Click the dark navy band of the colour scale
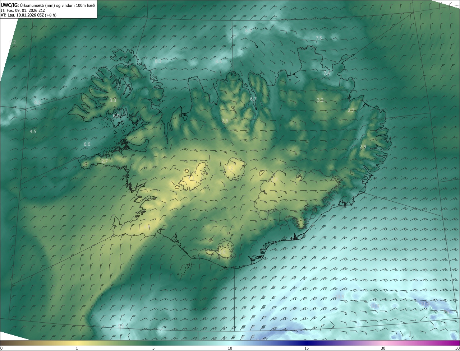Screen dimensions: 460x351 (307, 343)
